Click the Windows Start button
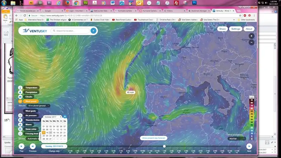Viewport: 281px width, 158px height. [4, 3]
